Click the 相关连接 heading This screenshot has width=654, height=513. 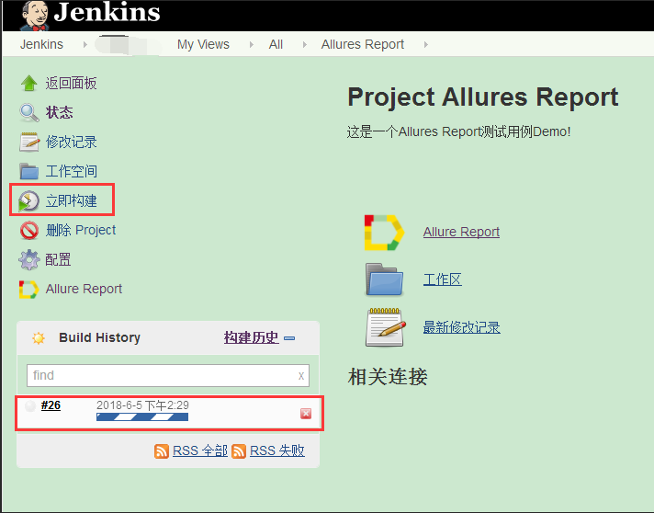(388, 377)
